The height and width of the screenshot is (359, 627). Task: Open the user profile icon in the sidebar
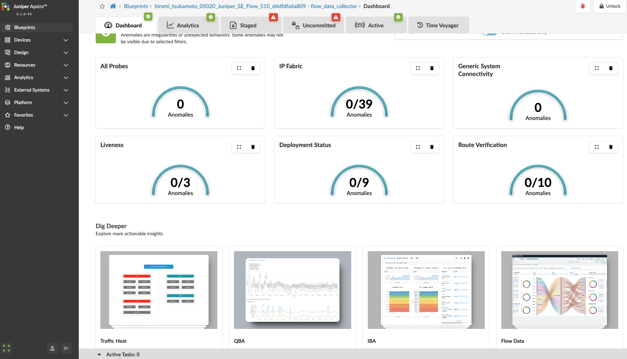(x=52, y=348)
